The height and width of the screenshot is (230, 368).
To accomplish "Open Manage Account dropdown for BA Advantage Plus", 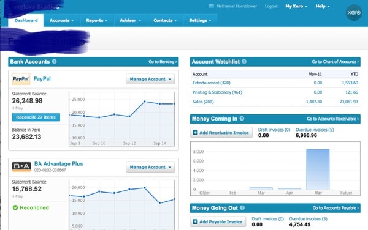I will [x=150, y=167].
